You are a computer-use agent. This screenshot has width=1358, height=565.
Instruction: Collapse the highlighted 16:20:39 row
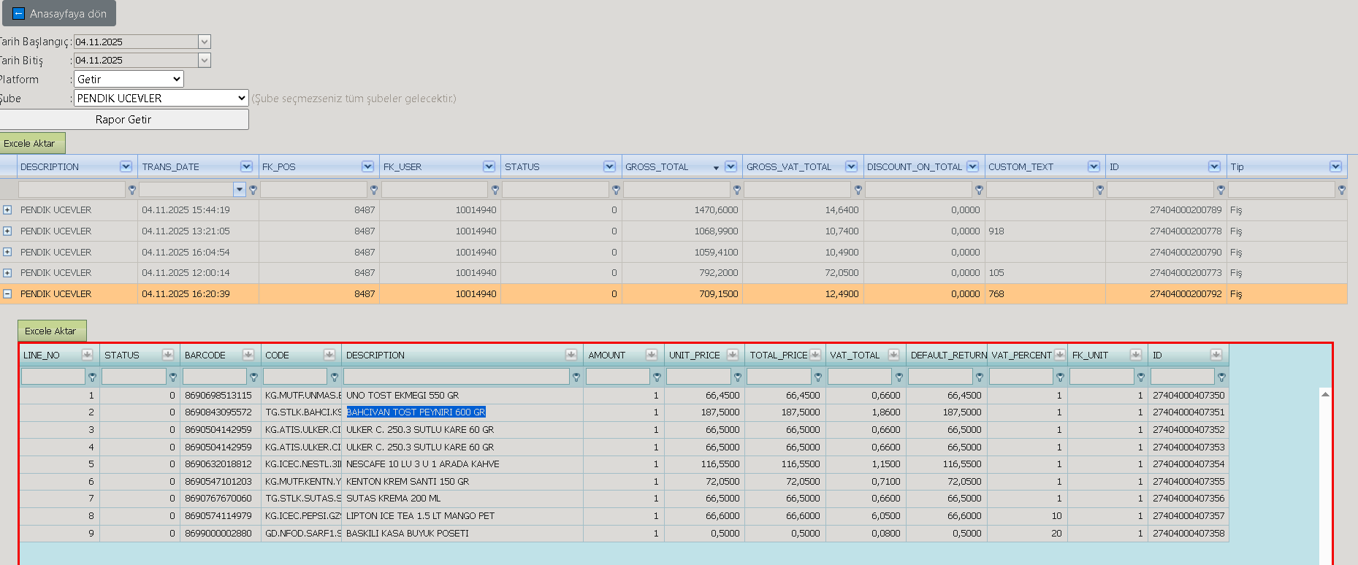pyautogui.click(x=7, y=294)
